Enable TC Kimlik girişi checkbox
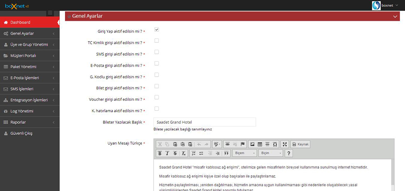Image resolution: width=405 pixels, height=191 pixels. 157,41
